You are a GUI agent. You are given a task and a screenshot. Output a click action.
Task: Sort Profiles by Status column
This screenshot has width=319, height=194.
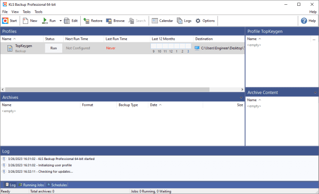tap(54, 39)
